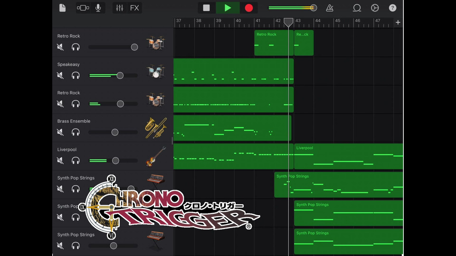
Task: Select the Brass Ensemble track name
Action: 74,121
